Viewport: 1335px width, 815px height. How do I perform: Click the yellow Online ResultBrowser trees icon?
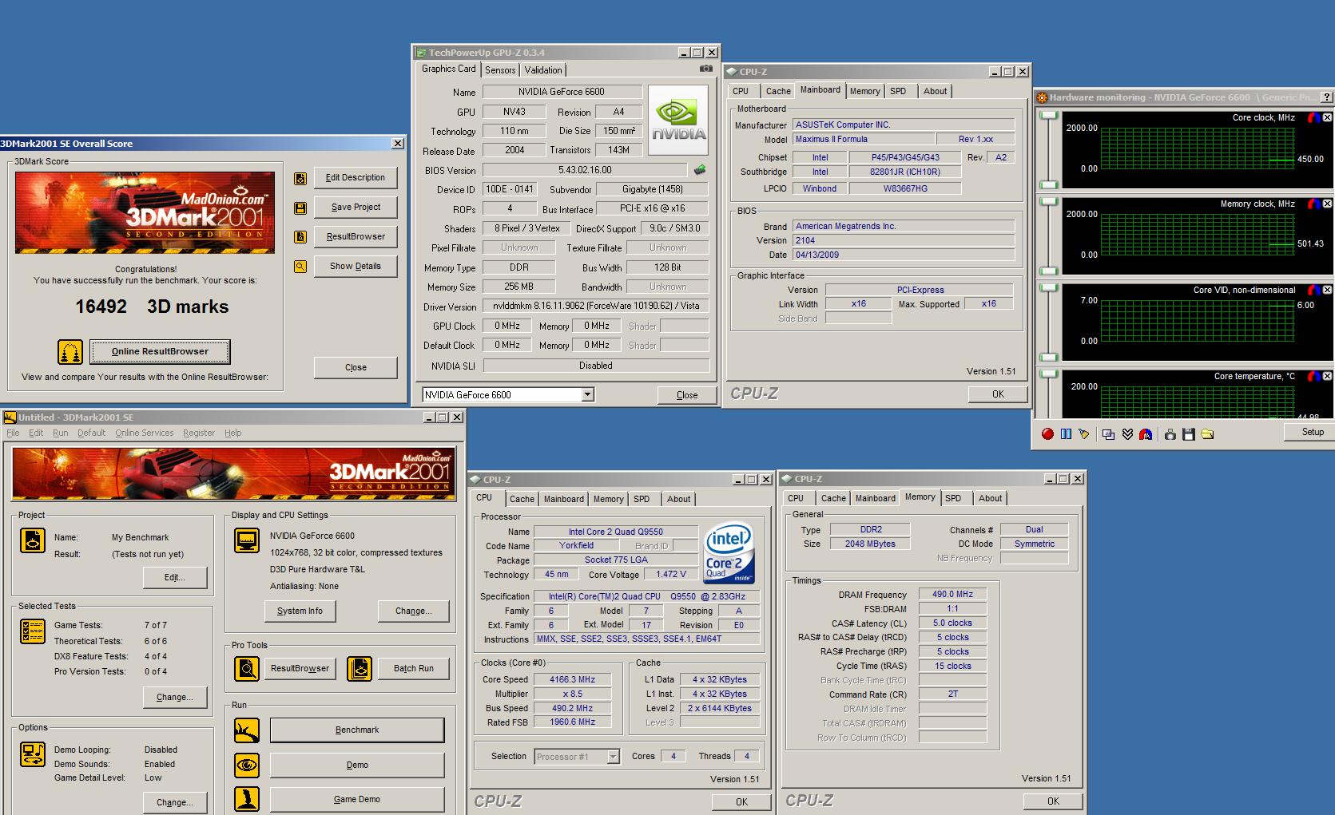point(70,351)
